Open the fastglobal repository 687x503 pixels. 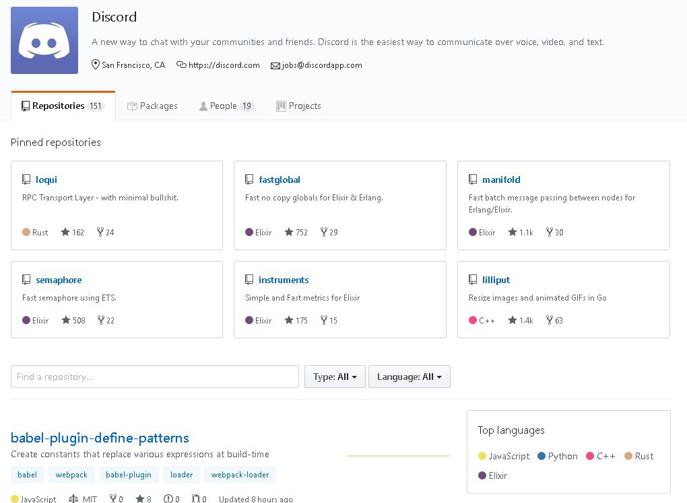(280, 180)
